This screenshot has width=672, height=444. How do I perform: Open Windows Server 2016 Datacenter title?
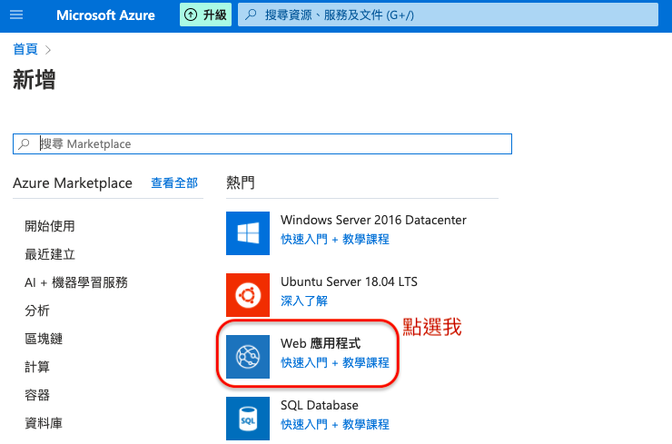pos(373,220)
